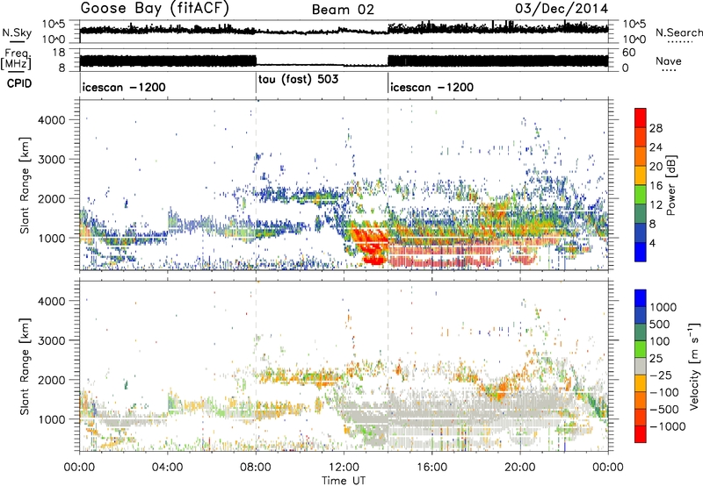The height and width of the screenshot is (486, 703).
Task: Click the velocity color bar "-100" value
Action: 664,392
